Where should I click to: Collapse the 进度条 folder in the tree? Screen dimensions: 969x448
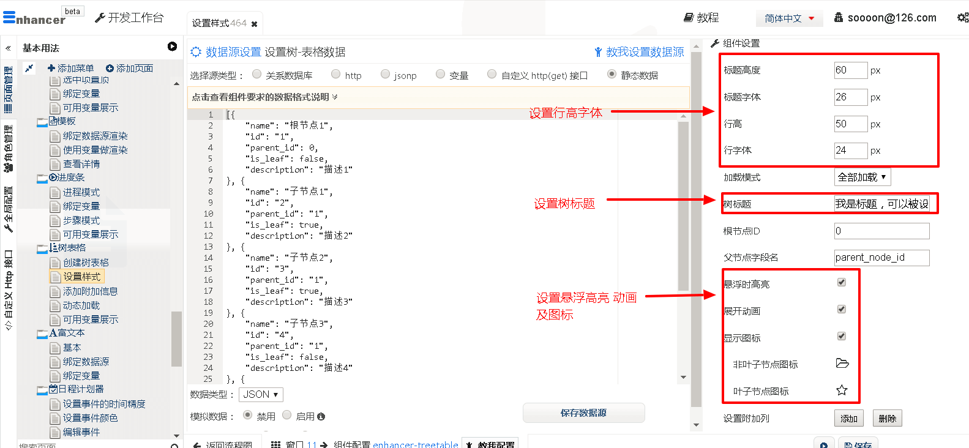[x=42, y=178]
